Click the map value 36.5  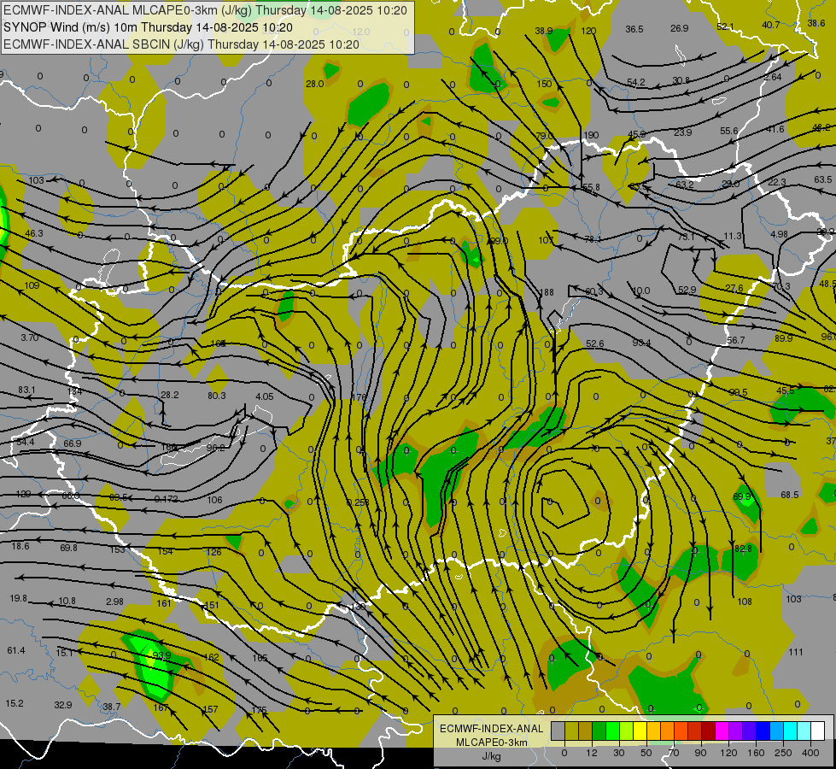(634, 29)
